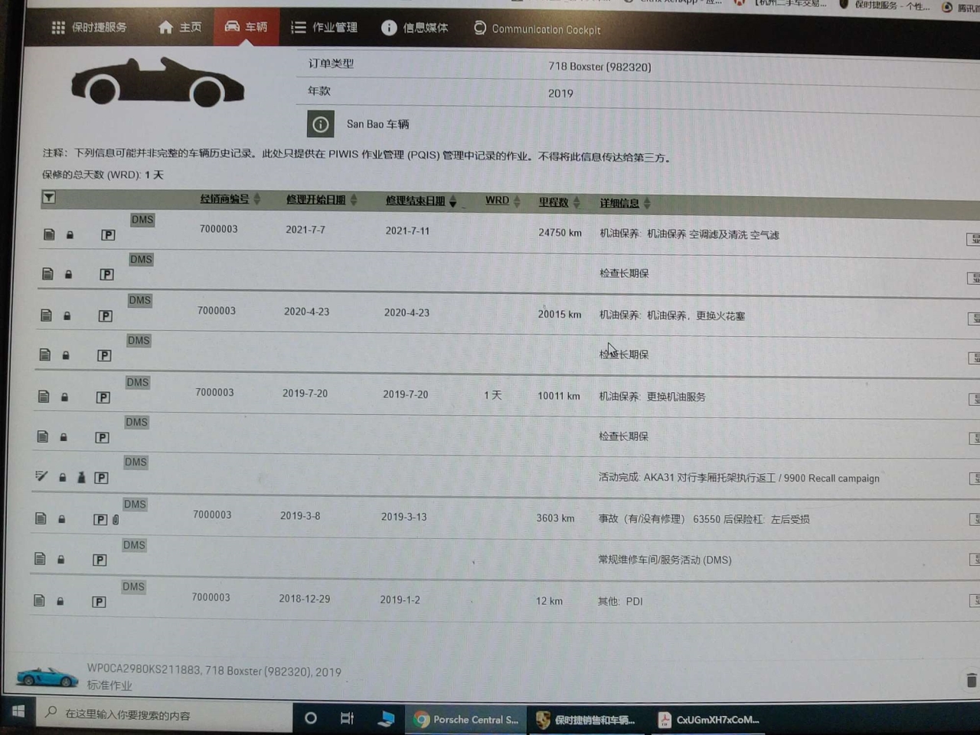Click the table filter funnel icon
Viewport: 980px width, 735px height.
(x=49, y=198)
